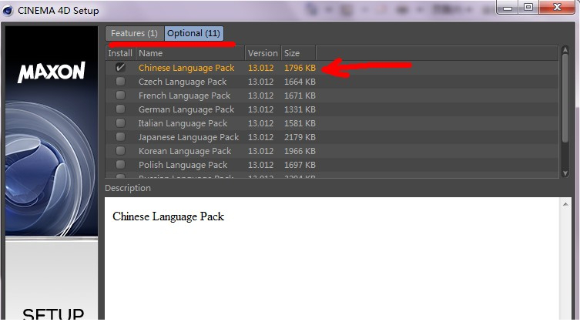Click the package list scroll-up arrow
Screen dimensions: 580x332
565,49
